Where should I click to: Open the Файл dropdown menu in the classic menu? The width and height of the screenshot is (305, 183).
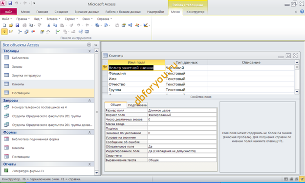(7, 19)
